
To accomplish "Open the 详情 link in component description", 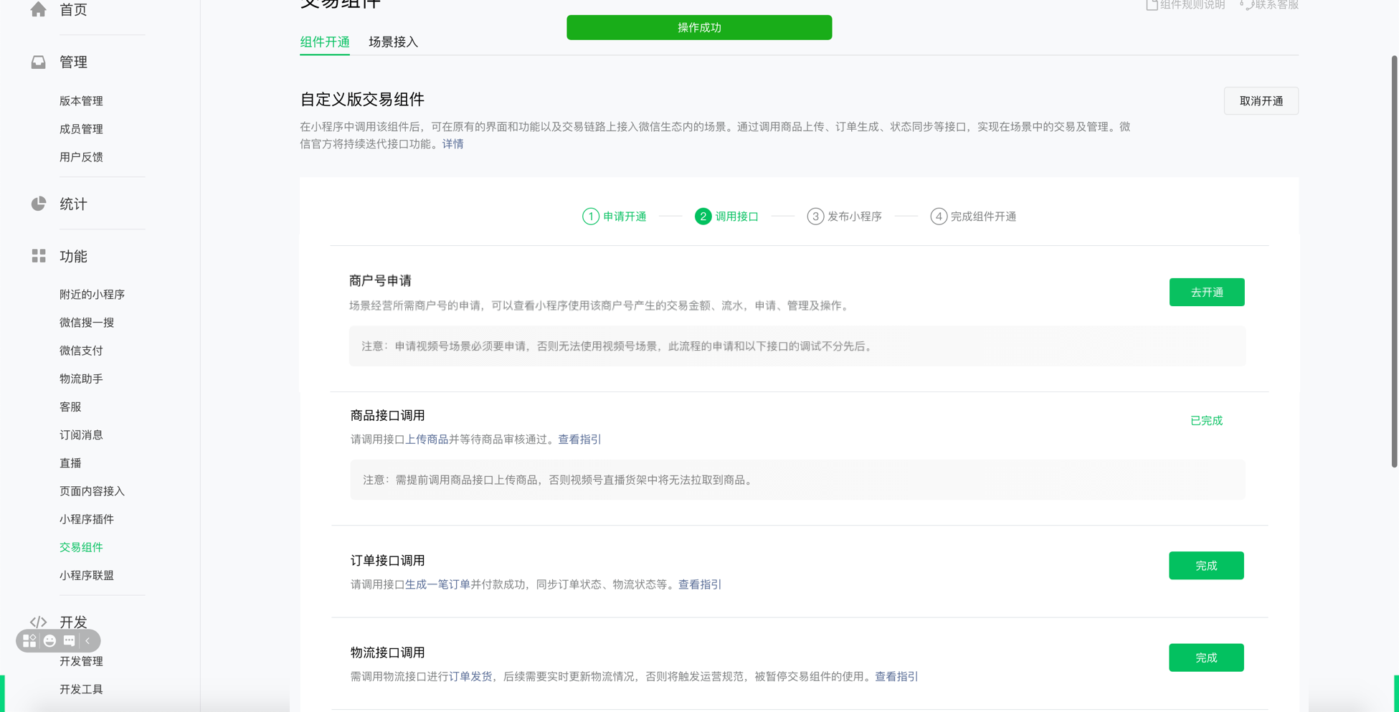I will [x=452, y=143].
